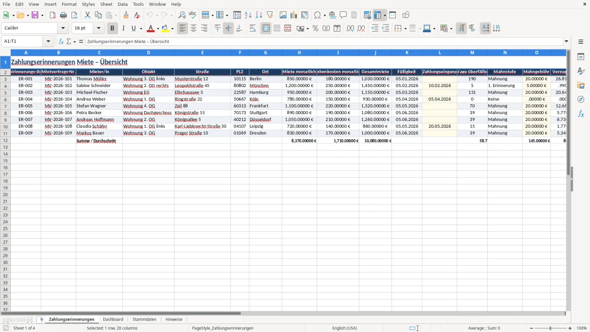Apply the yellow background color swatch
Viewport: 590px width, 332px height.
tap(166, 29)
